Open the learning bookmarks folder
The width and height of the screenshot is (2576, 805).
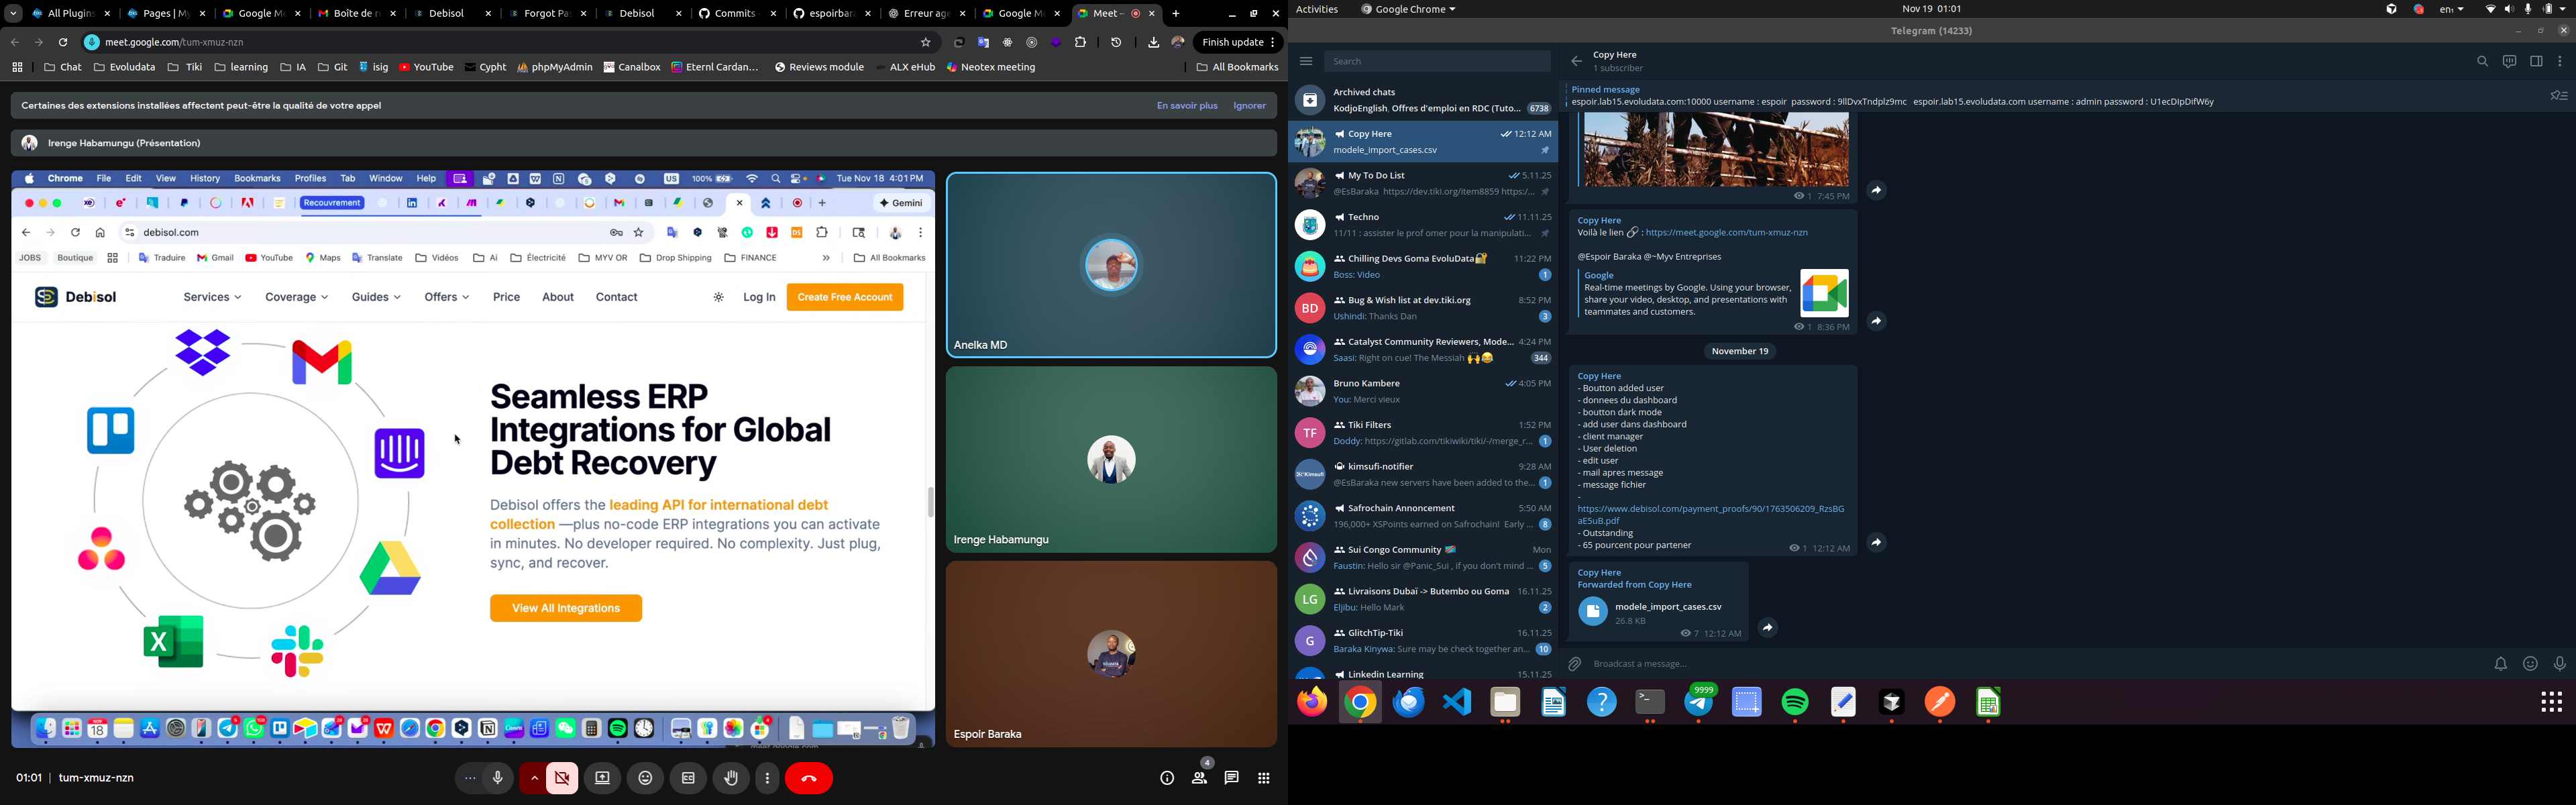pos(241,68)
